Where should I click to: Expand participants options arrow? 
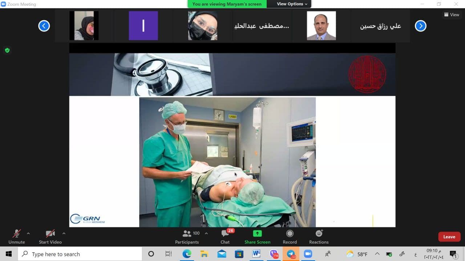point(206,233)
